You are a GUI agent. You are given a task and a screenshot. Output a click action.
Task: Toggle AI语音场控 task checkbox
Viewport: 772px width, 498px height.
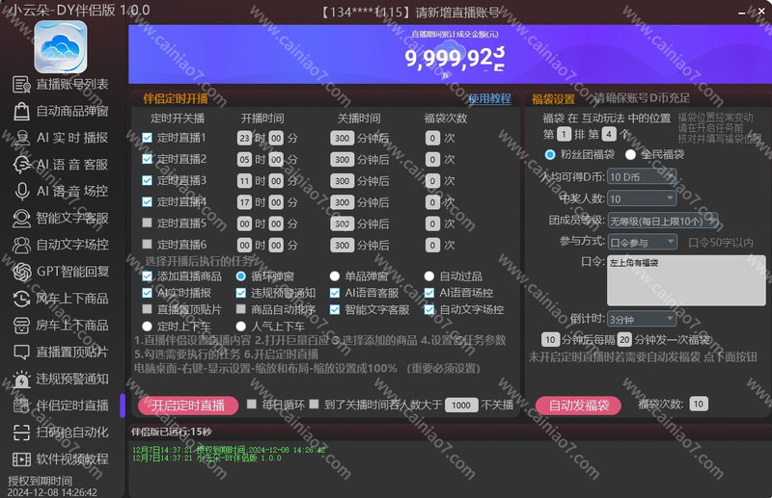[429, 293]
